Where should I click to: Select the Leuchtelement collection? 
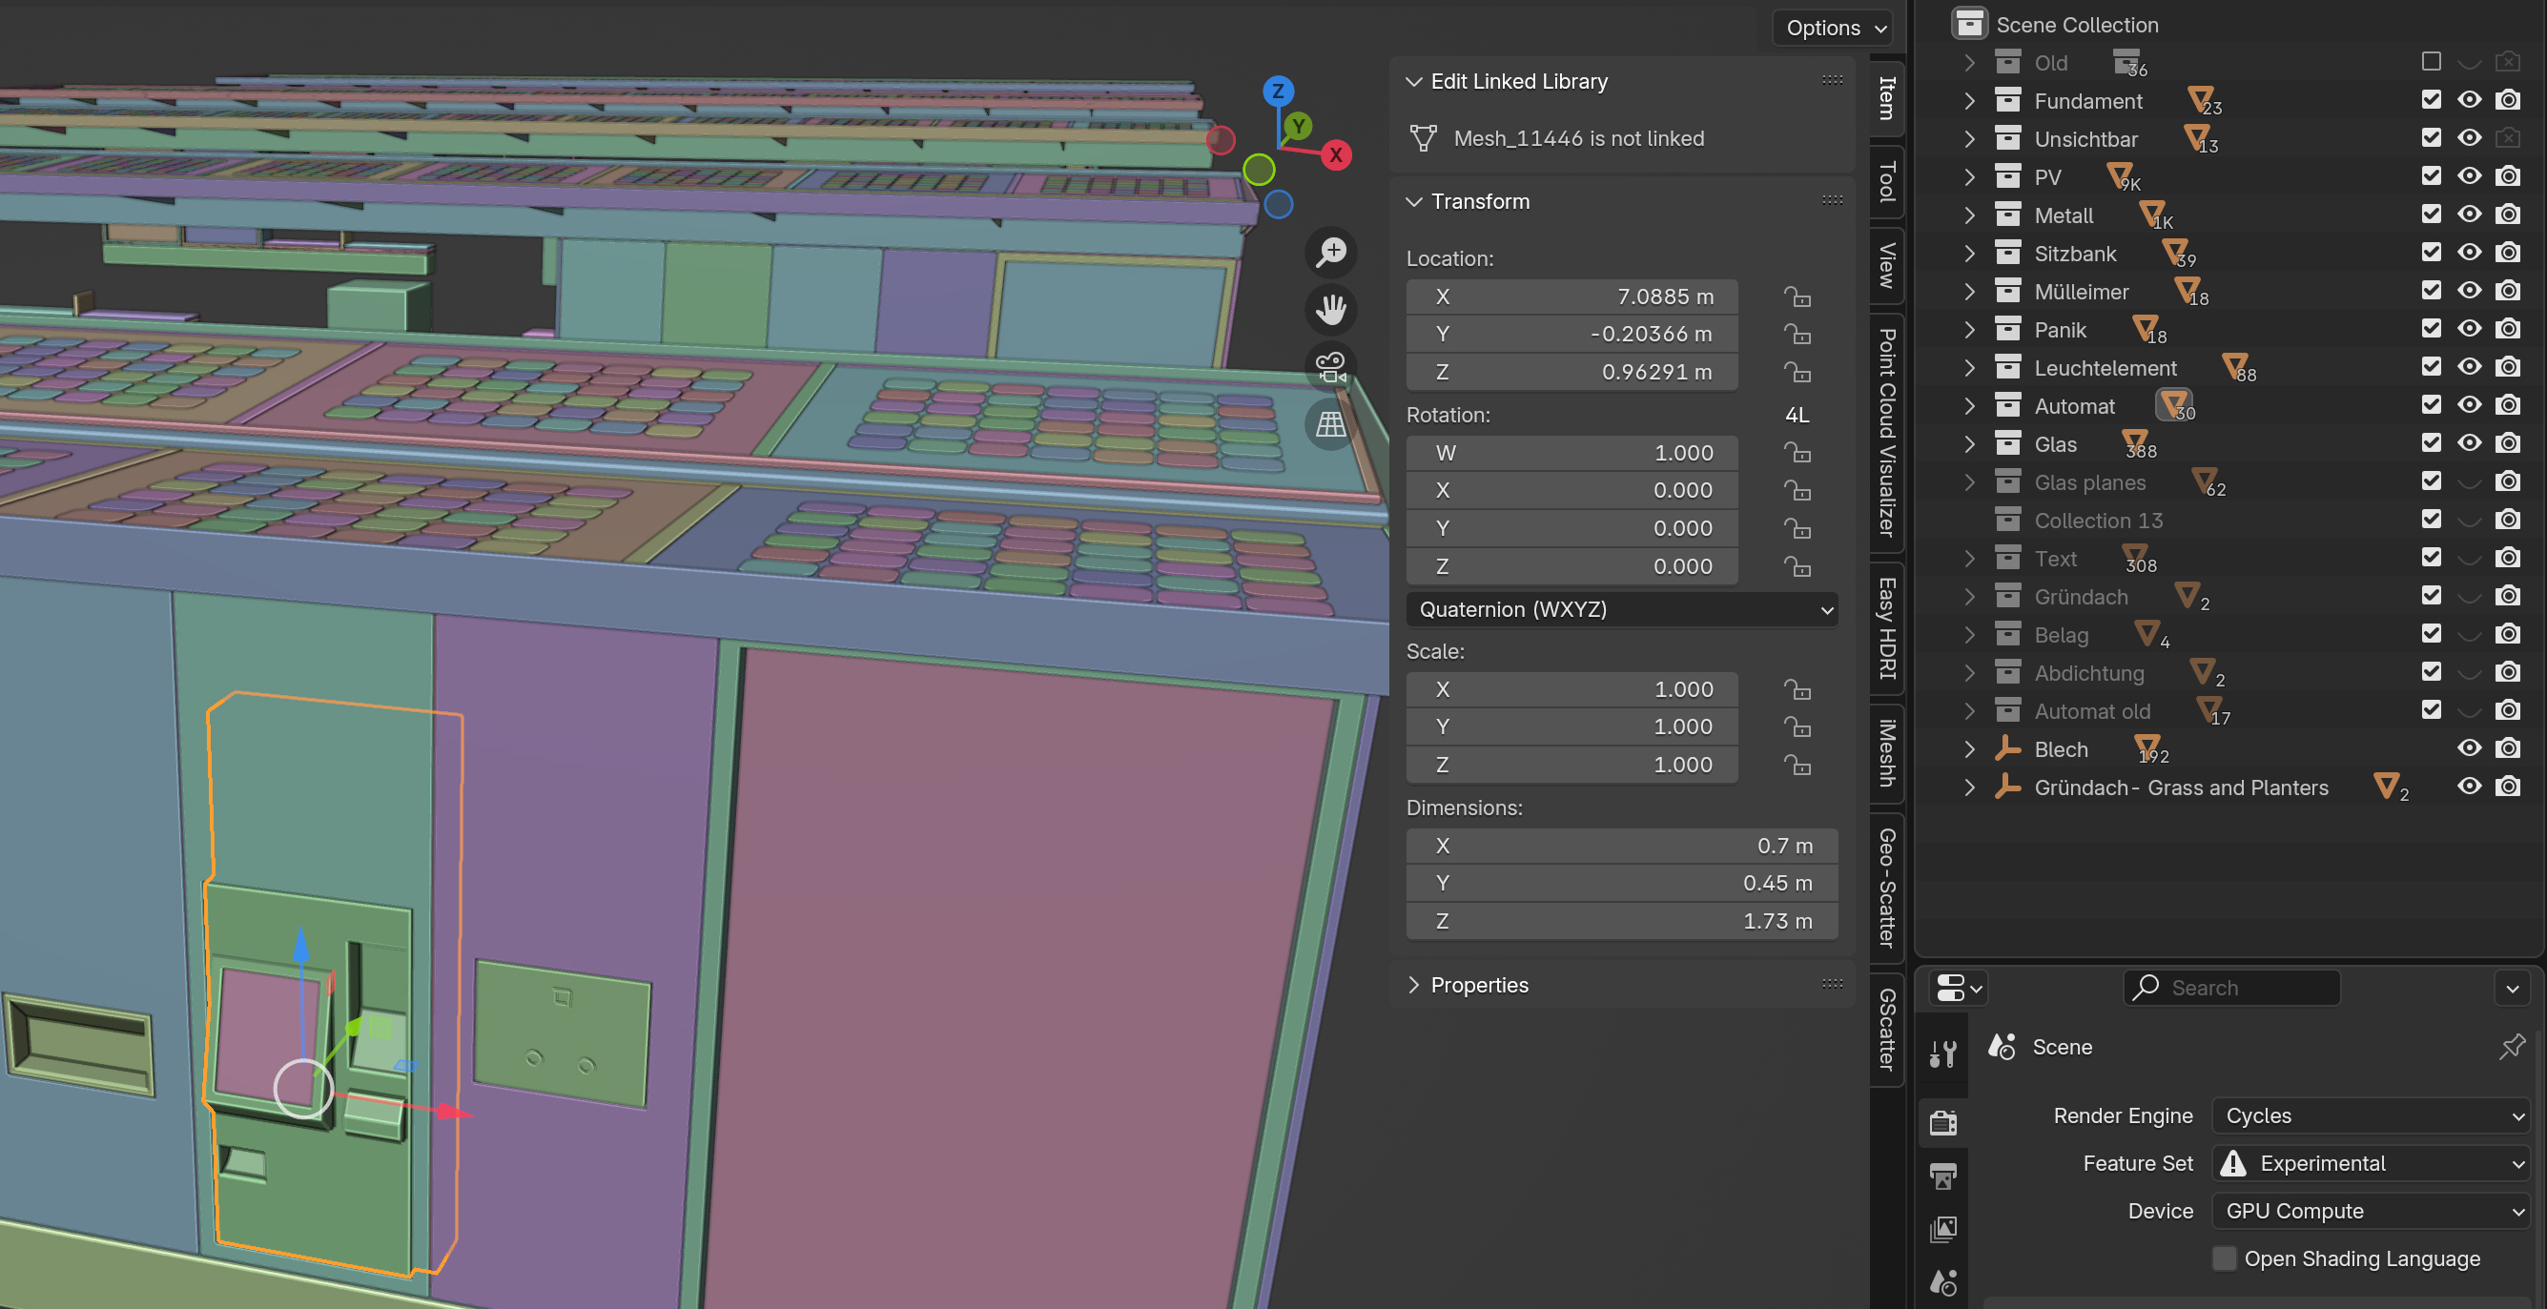[x=2105, y=368]
